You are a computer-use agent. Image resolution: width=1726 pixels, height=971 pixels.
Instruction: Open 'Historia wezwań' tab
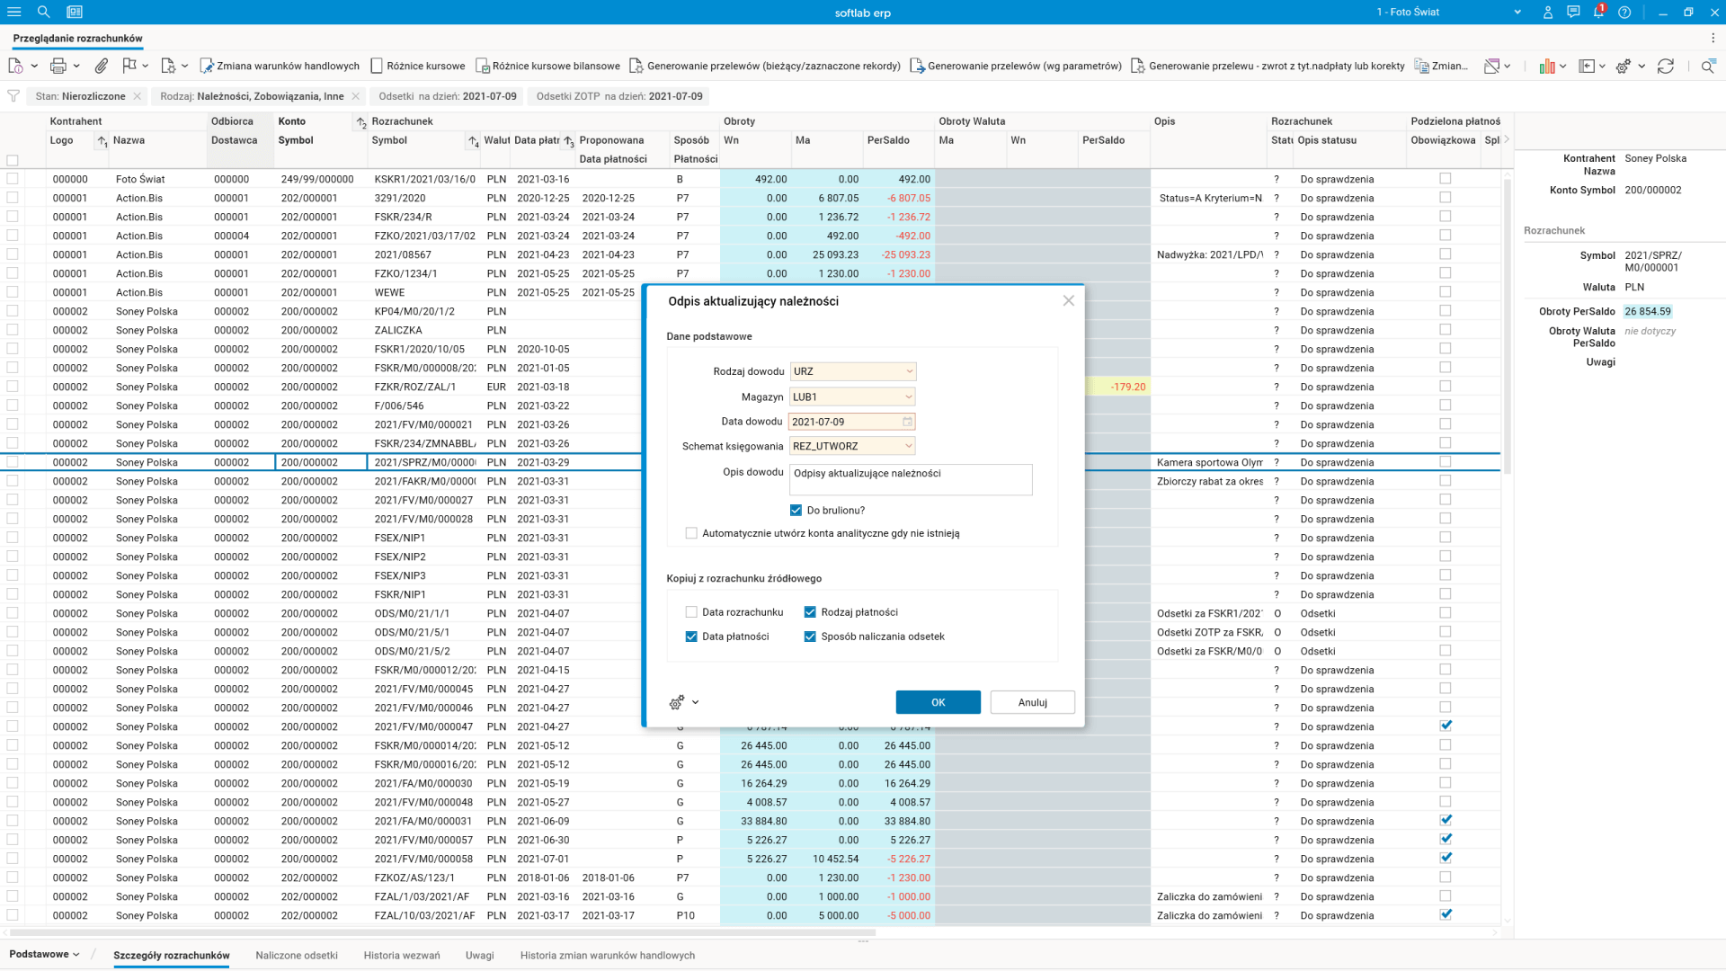402,955
